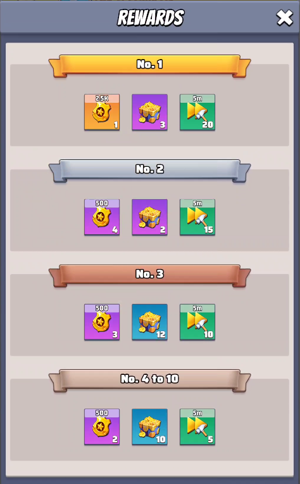
Task: Open the 5m speedup reward with quantity 10
Action: [197, 322]
